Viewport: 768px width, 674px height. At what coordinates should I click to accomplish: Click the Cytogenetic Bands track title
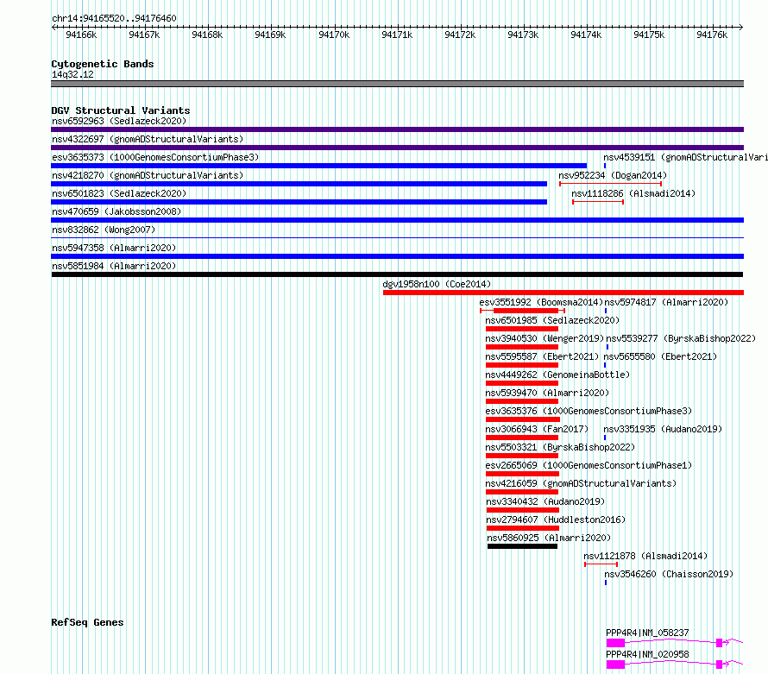point(103,64)
